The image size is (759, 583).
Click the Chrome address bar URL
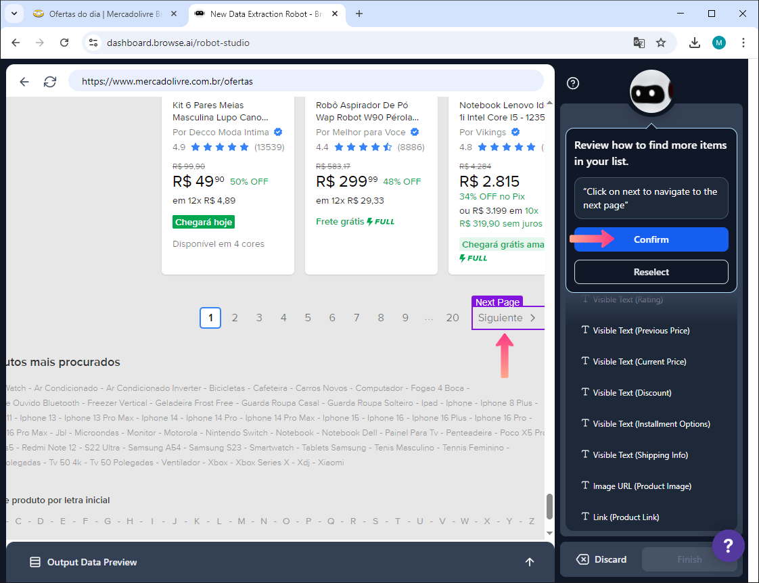pos(178,43)
